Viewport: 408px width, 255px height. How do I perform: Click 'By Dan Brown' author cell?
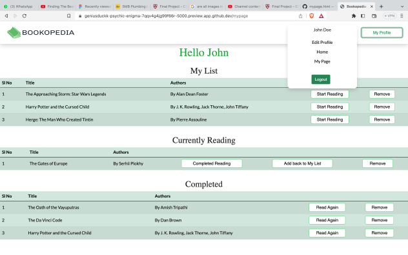point(168,220)
